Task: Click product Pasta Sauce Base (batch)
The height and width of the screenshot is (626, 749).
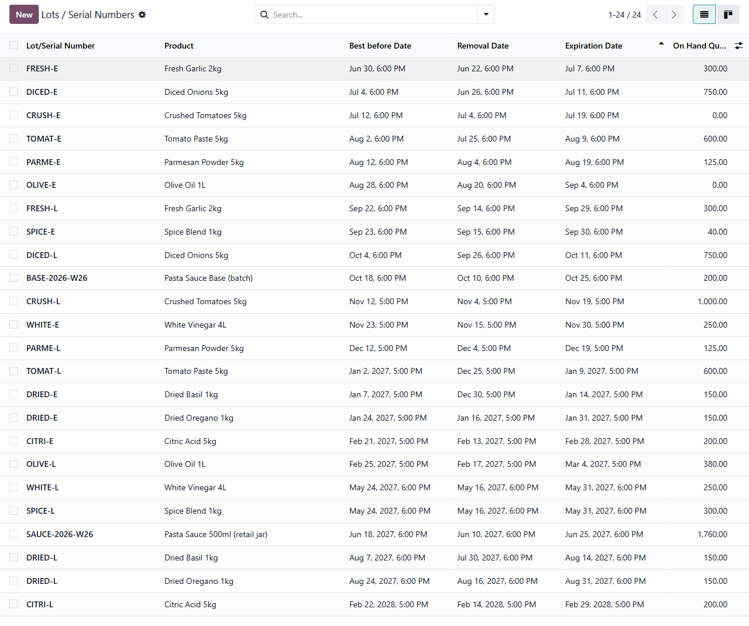Action: click(208, 278)
